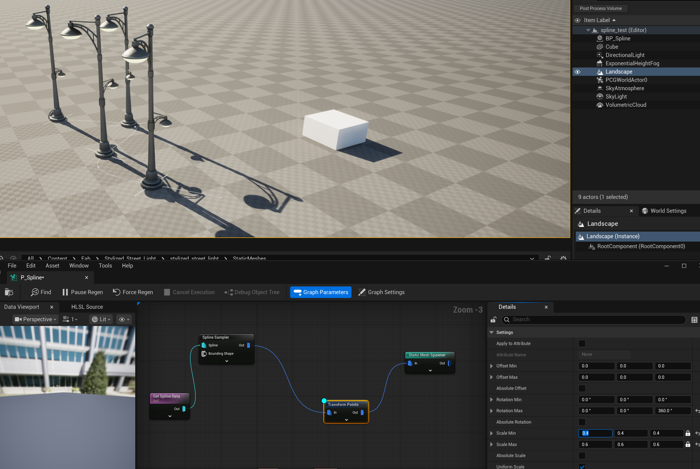
Task: Switch to the HLSL Source tab
Action: tap(87, 307)
